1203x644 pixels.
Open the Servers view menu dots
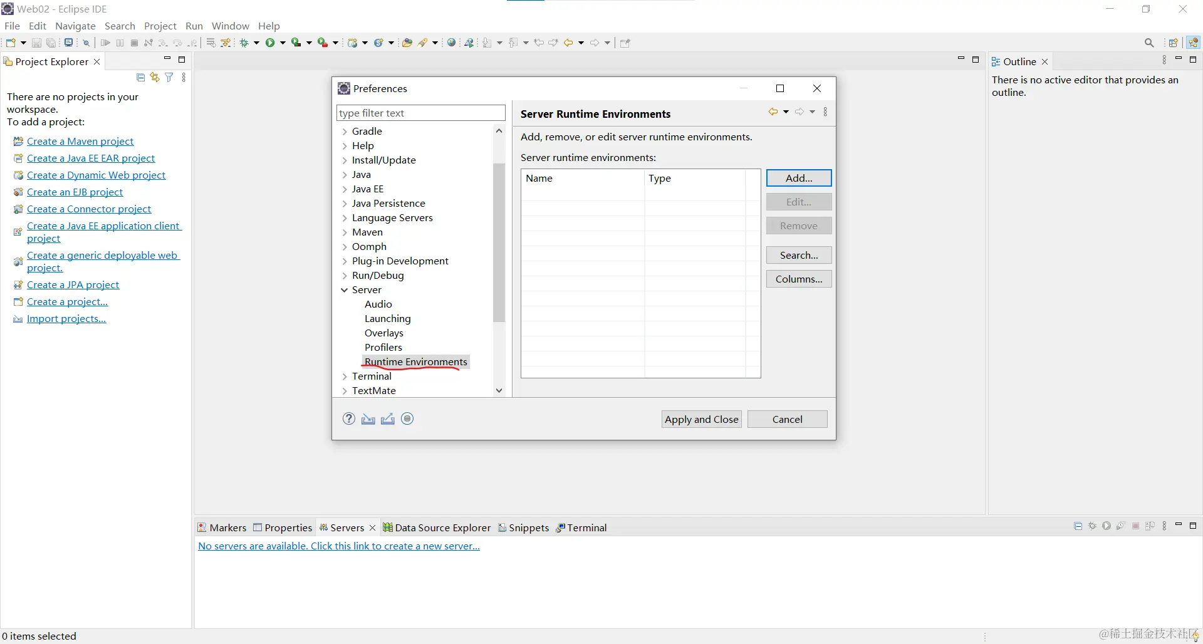pyautogui.click(x=1164, y=526)
